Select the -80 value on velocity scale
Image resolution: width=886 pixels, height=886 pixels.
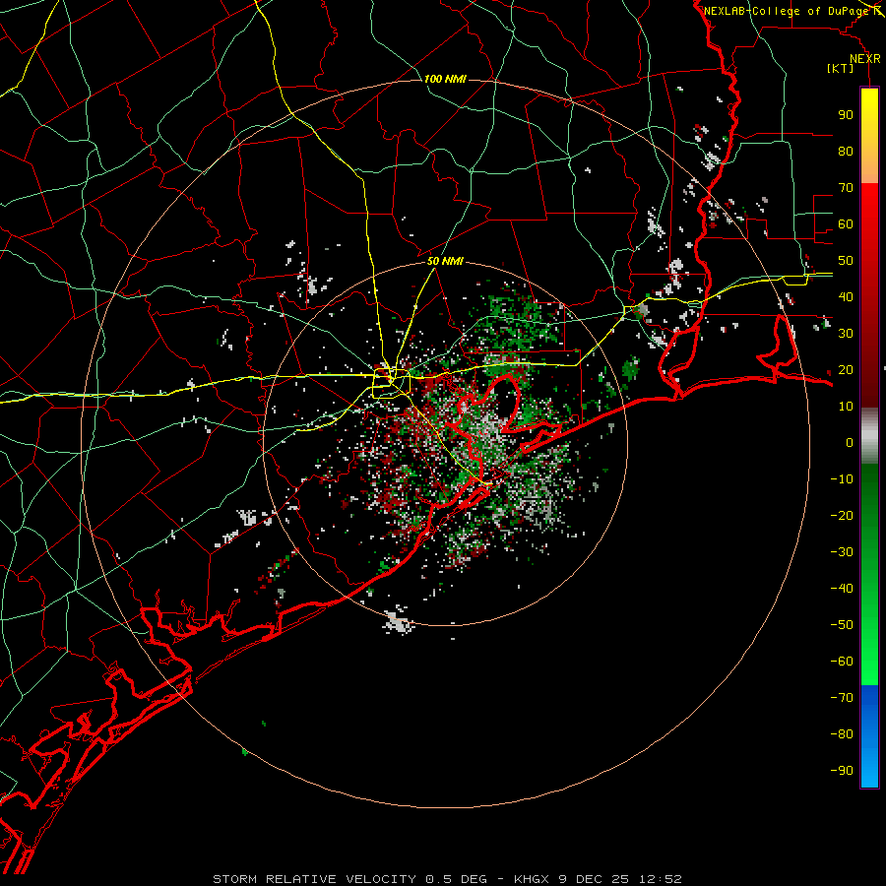(x=842, y=734)
